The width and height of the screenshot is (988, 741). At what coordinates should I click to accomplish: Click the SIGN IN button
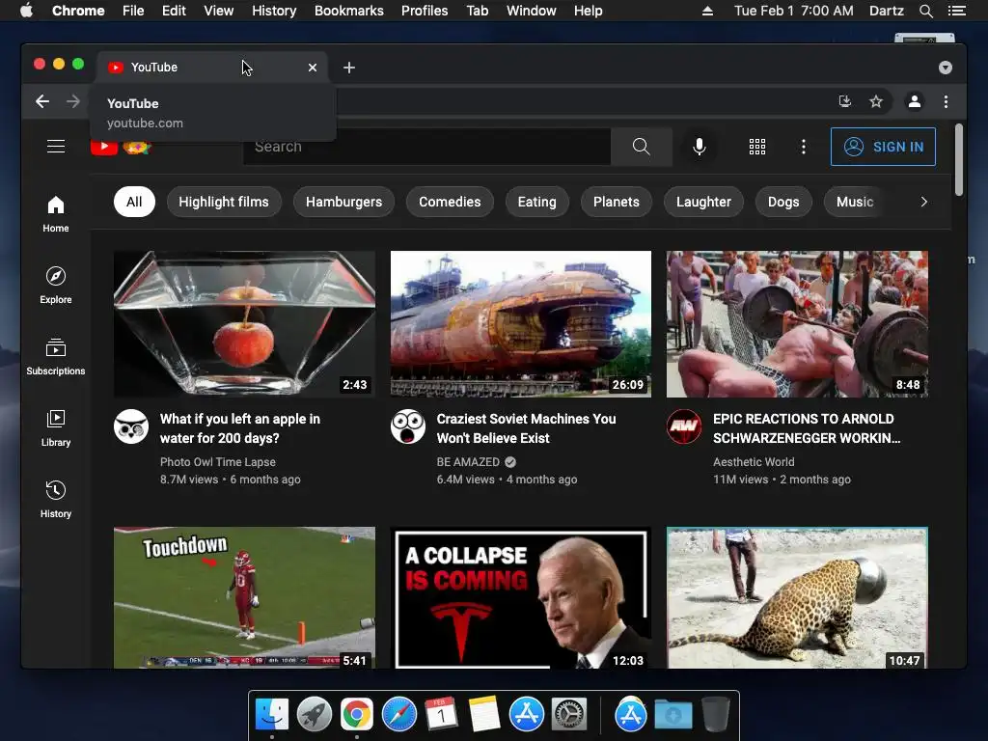tap(883, 147)
